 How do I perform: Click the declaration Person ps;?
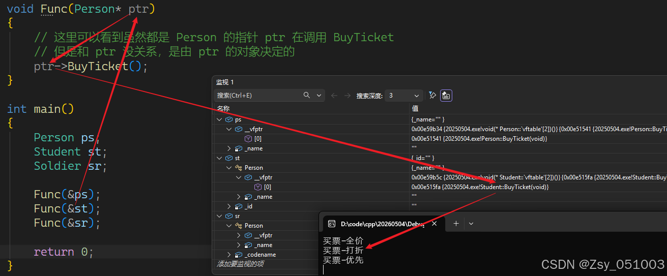coord(67,138)
